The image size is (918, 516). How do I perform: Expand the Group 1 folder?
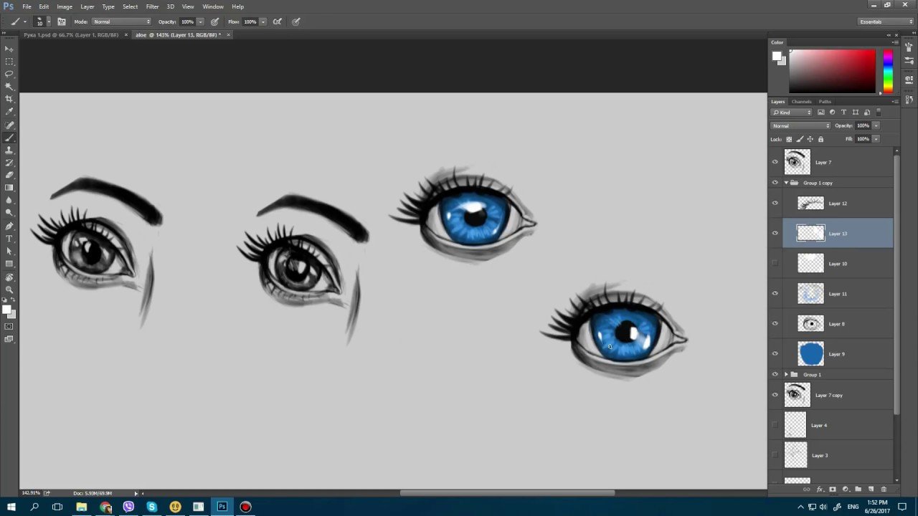[786, 375]
